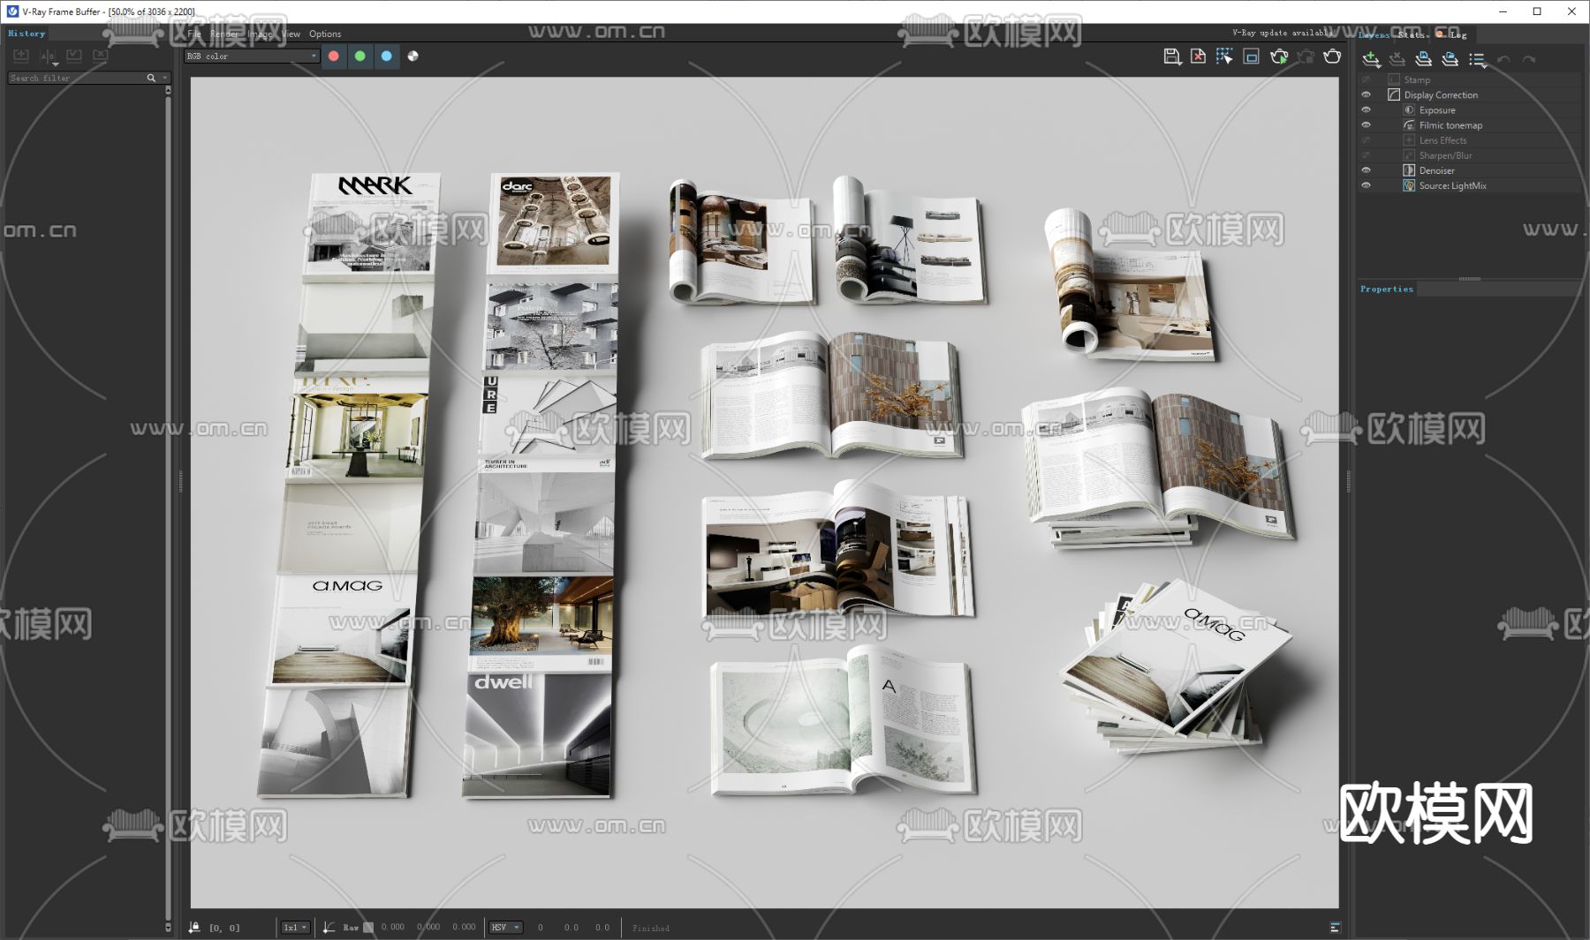
Task: Click the Search filter input field
Action: point(78,78)
